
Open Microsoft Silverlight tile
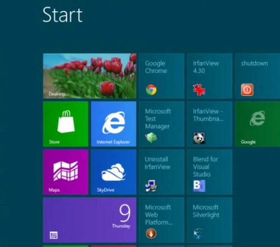pyautogui.click(x=209, y=220)
